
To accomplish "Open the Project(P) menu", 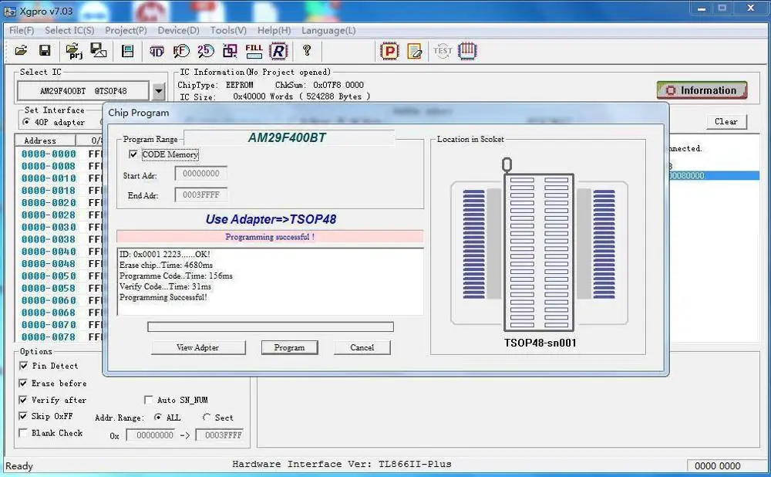I will 126,31.
